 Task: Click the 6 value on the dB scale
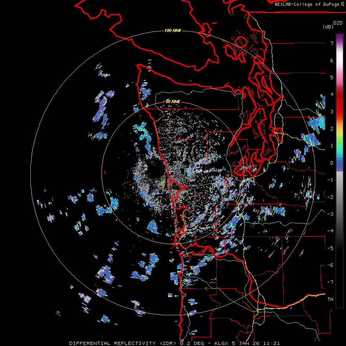click(x=332, y=60)
